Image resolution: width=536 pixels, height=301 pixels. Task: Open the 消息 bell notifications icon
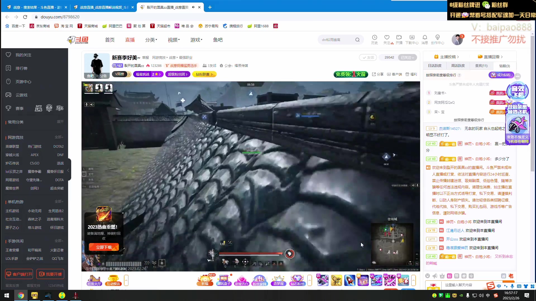pos(425,39)
